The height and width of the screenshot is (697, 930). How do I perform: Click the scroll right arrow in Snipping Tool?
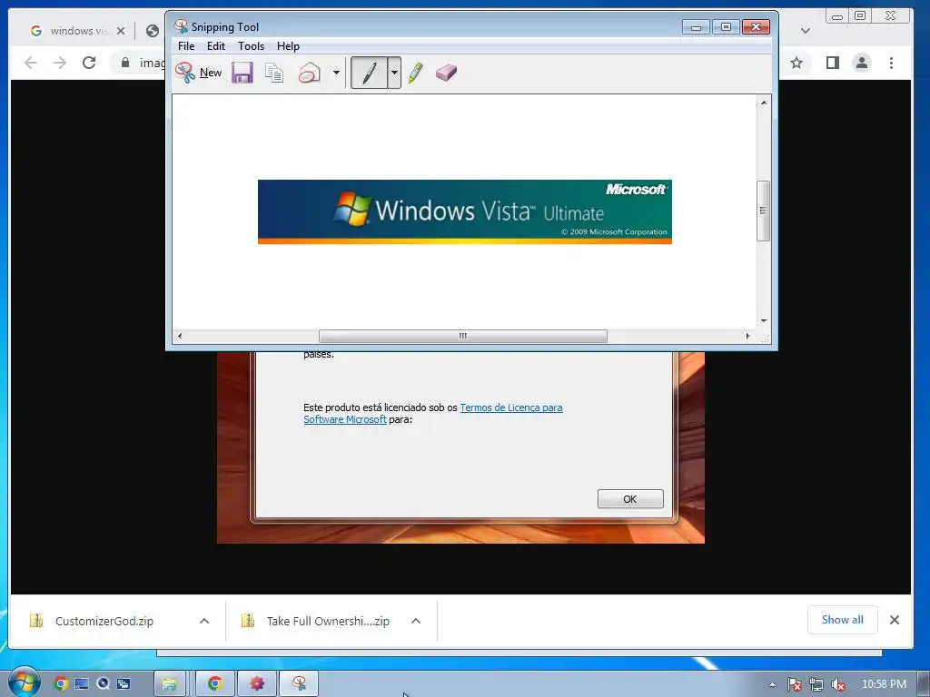[748, 336]
